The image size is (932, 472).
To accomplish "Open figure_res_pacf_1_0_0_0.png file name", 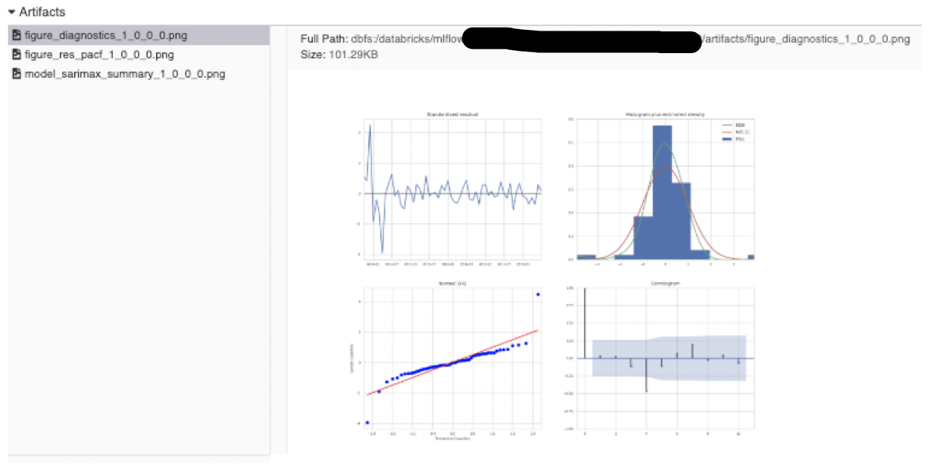I will [99, 55].
